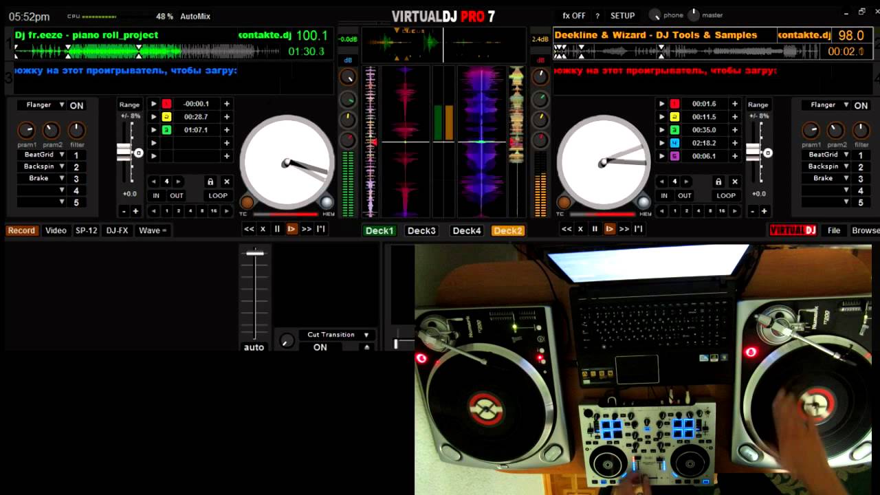Viewport: 880px width, 495px height.
Task: Click the left deck pitch slider handle
Action: [124, 153]
